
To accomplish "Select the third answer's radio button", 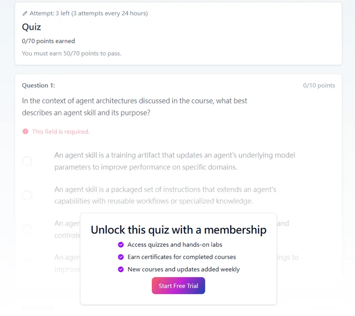I will pos(27,229).
